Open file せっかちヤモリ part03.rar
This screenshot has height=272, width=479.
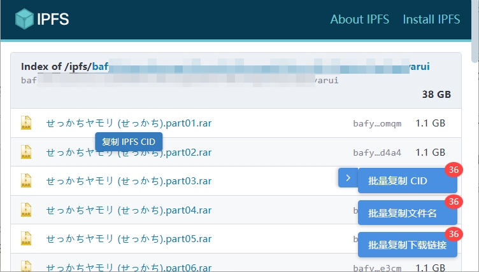tap(129, 181)
